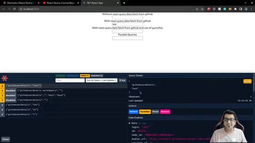
Task: Click the avatar_url value
Action: tap(179, 139)
